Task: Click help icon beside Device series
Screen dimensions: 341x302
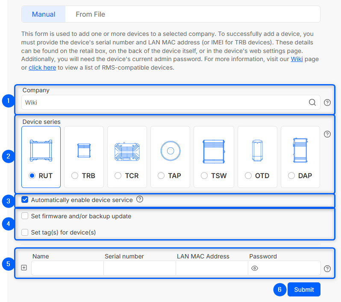Action: pyautogui.click(x=327, y=134)
